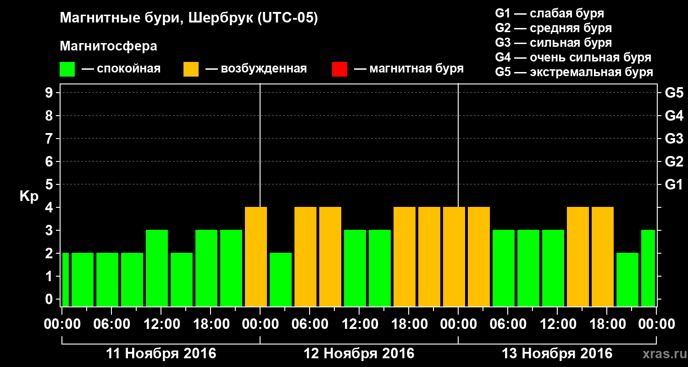Click the '12 Ноября 2016' date label
The height and width of the screenshot is (367, 688).
coord(359,354)
